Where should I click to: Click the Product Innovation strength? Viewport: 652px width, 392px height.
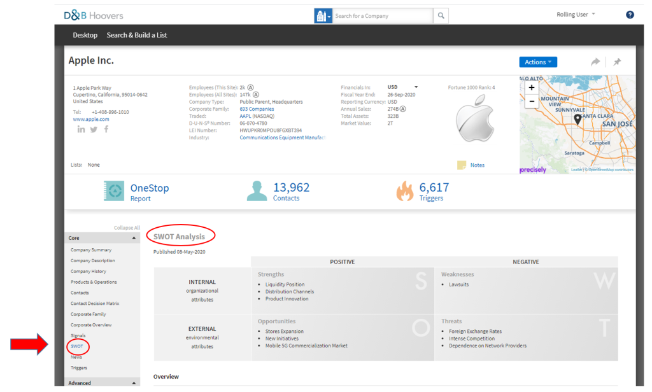(x=287, y=299)
